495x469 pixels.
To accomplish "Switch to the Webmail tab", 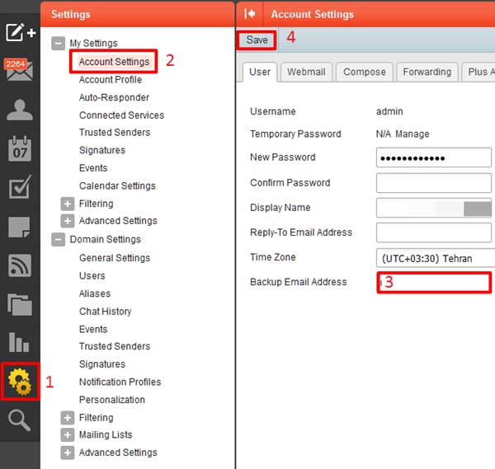I will tap(306, 72).
